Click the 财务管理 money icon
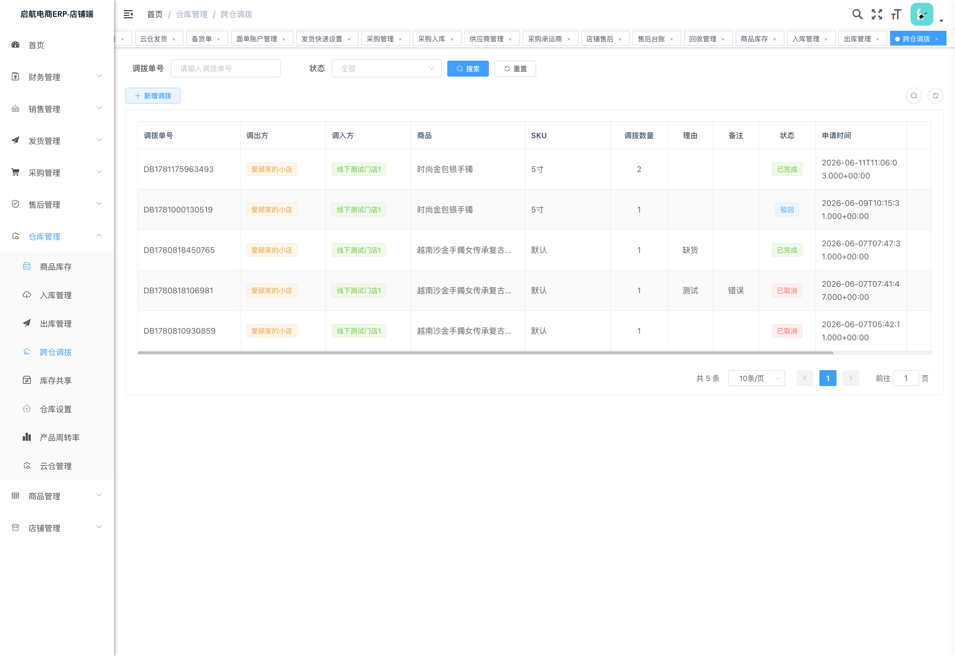 coord(16,77)
